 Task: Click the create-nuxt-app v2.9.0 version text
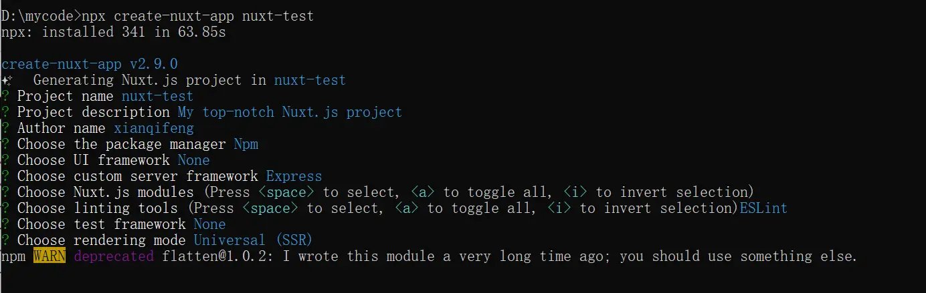click(90, 64)
